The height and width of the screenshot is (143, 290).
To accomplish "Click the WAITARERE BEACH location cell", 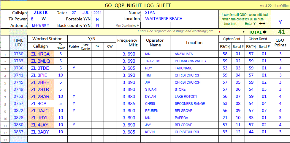I will tap(179, 19).
